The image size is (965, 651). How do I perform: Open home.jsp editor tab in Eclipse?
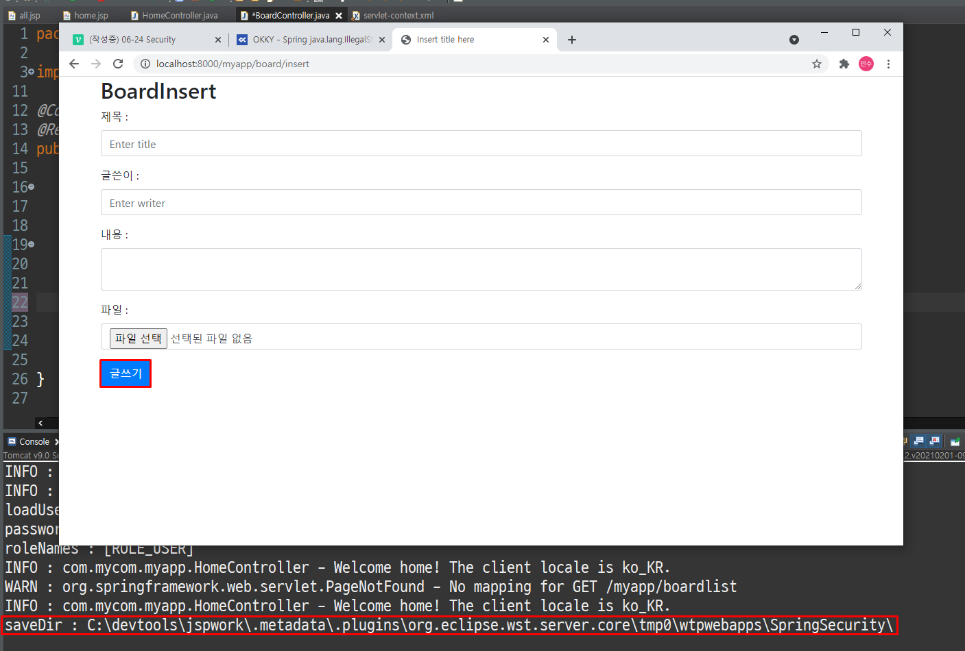[86, 15]
